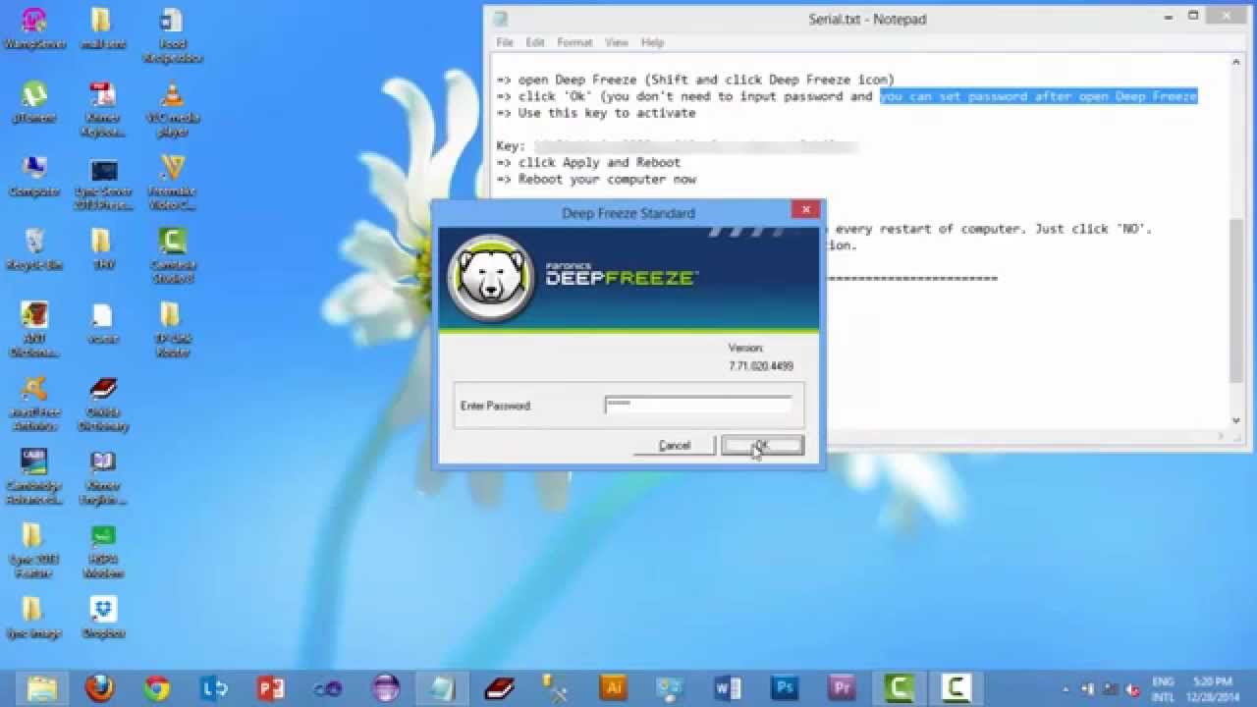This screenshot has height=707, width=1257.
Task: Select the avast! Free Antivirus desktop icon
Action: 33,405
